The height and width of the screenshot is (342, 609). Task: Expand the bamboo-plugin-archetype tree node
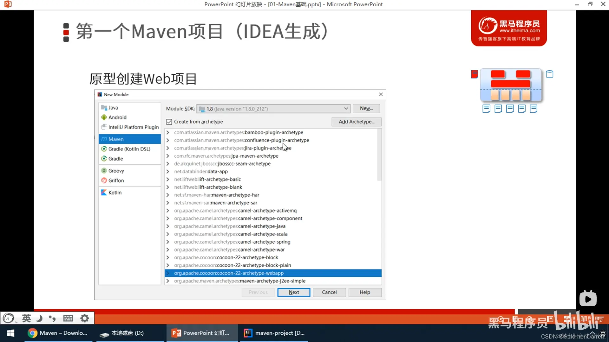[x=168, y=133]
